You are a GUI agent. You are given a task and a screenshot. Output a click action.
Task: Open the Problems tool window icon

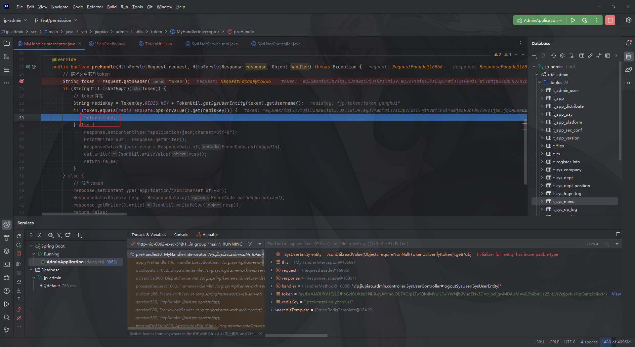[7, 291]
